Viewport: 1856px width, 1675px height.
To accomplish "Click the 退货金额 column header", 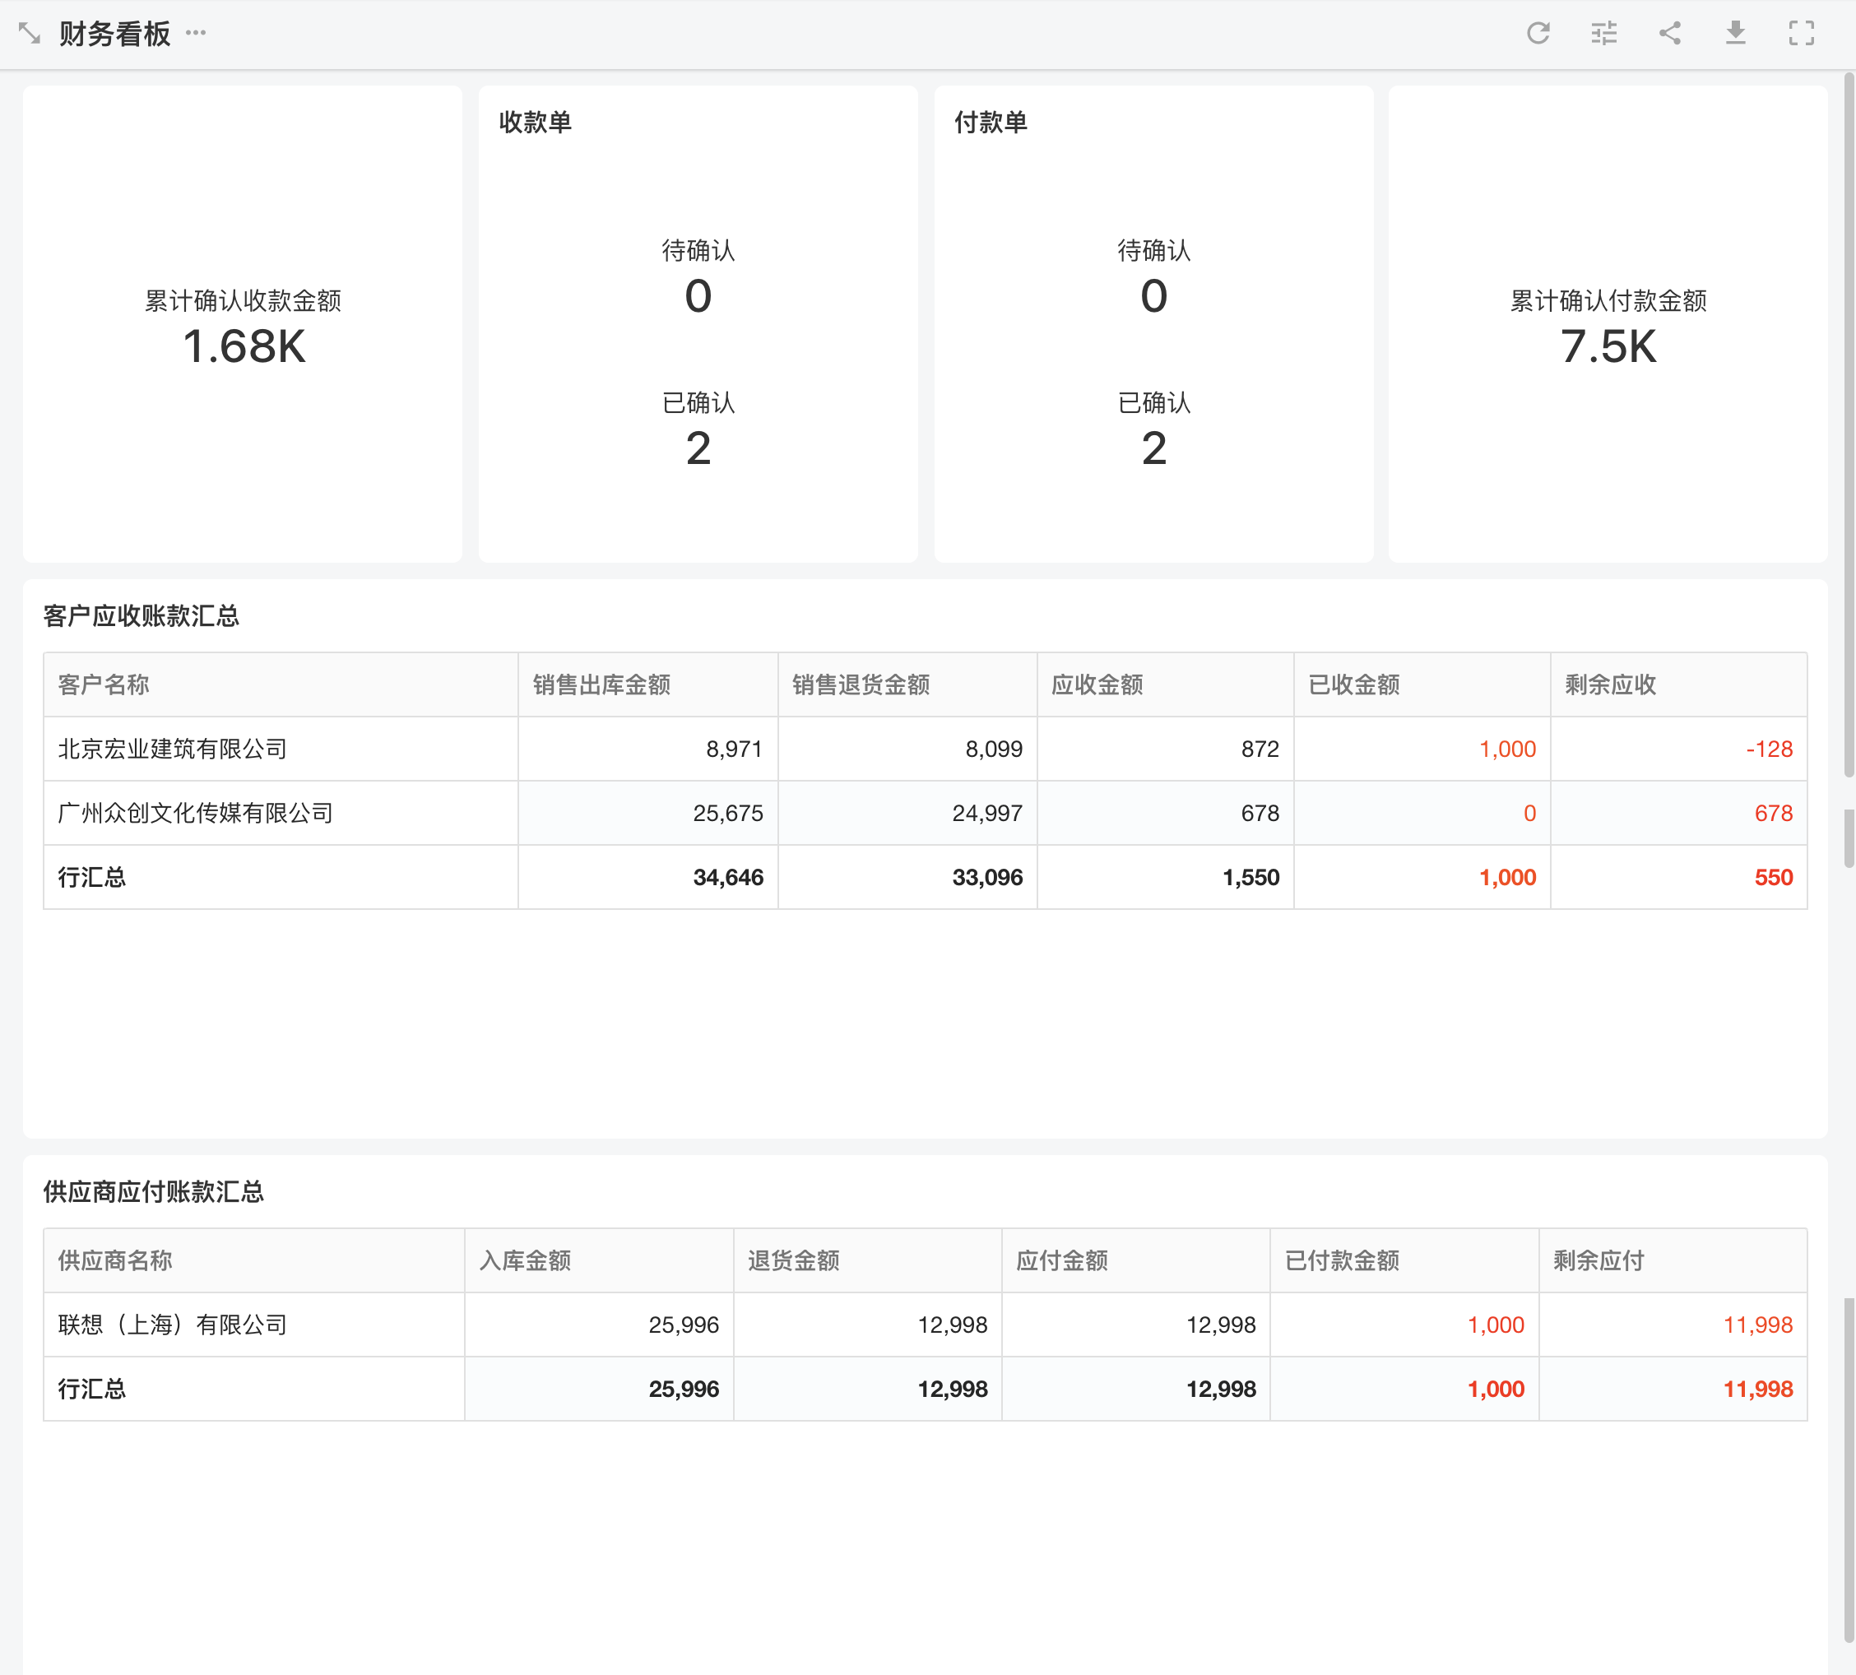I will 868,1261.
